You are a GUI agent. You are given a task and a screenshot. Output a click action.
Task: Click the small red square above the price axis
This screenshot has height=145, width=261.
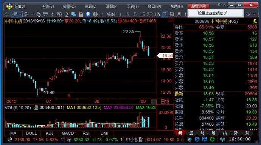(x=170, y=20)
